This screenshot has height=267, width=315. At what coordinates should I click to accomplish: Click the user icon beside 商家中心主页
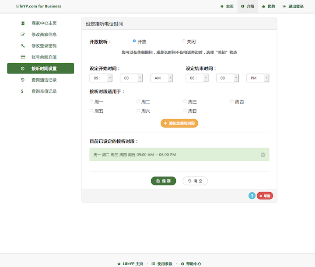pos(23,23)
